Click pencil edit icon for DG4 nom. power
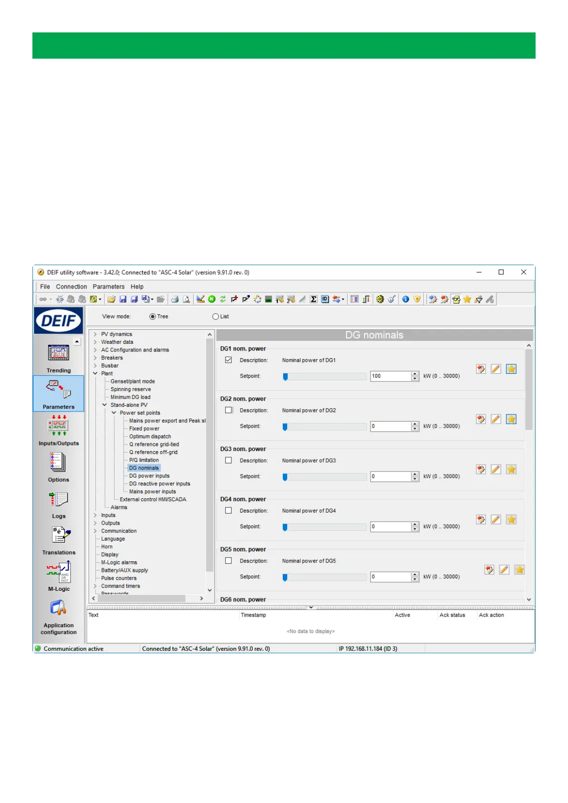This screenshot has height=803, width=568. (496, 519)
